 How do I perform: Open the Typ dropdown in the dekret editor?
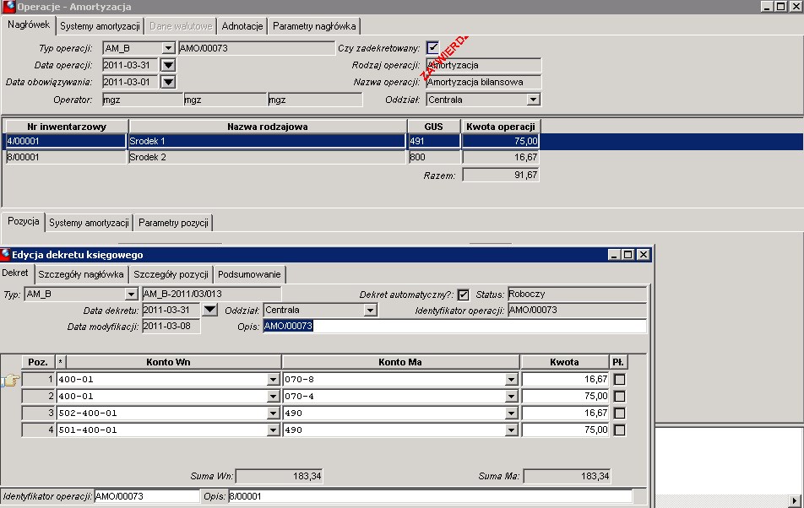tap(131, 295)
